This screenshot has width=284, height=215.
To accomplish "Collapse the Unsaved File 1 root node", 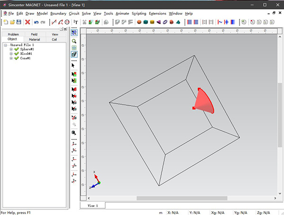I will 5,45.
